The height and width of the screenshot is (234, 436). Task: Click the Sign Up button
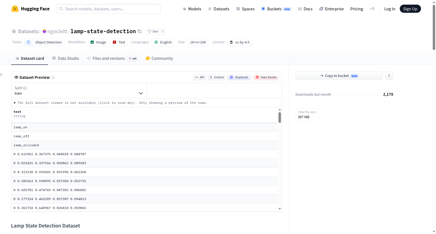(x=410, y=9)
